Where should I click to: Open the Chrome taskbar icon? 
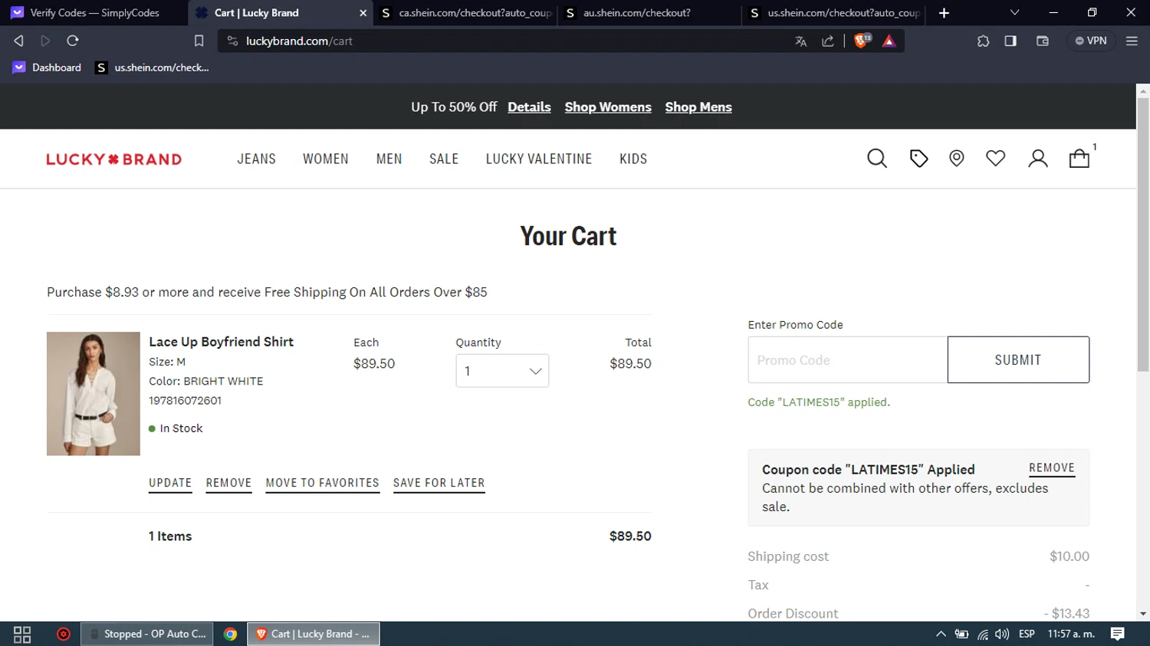(230, 634)
